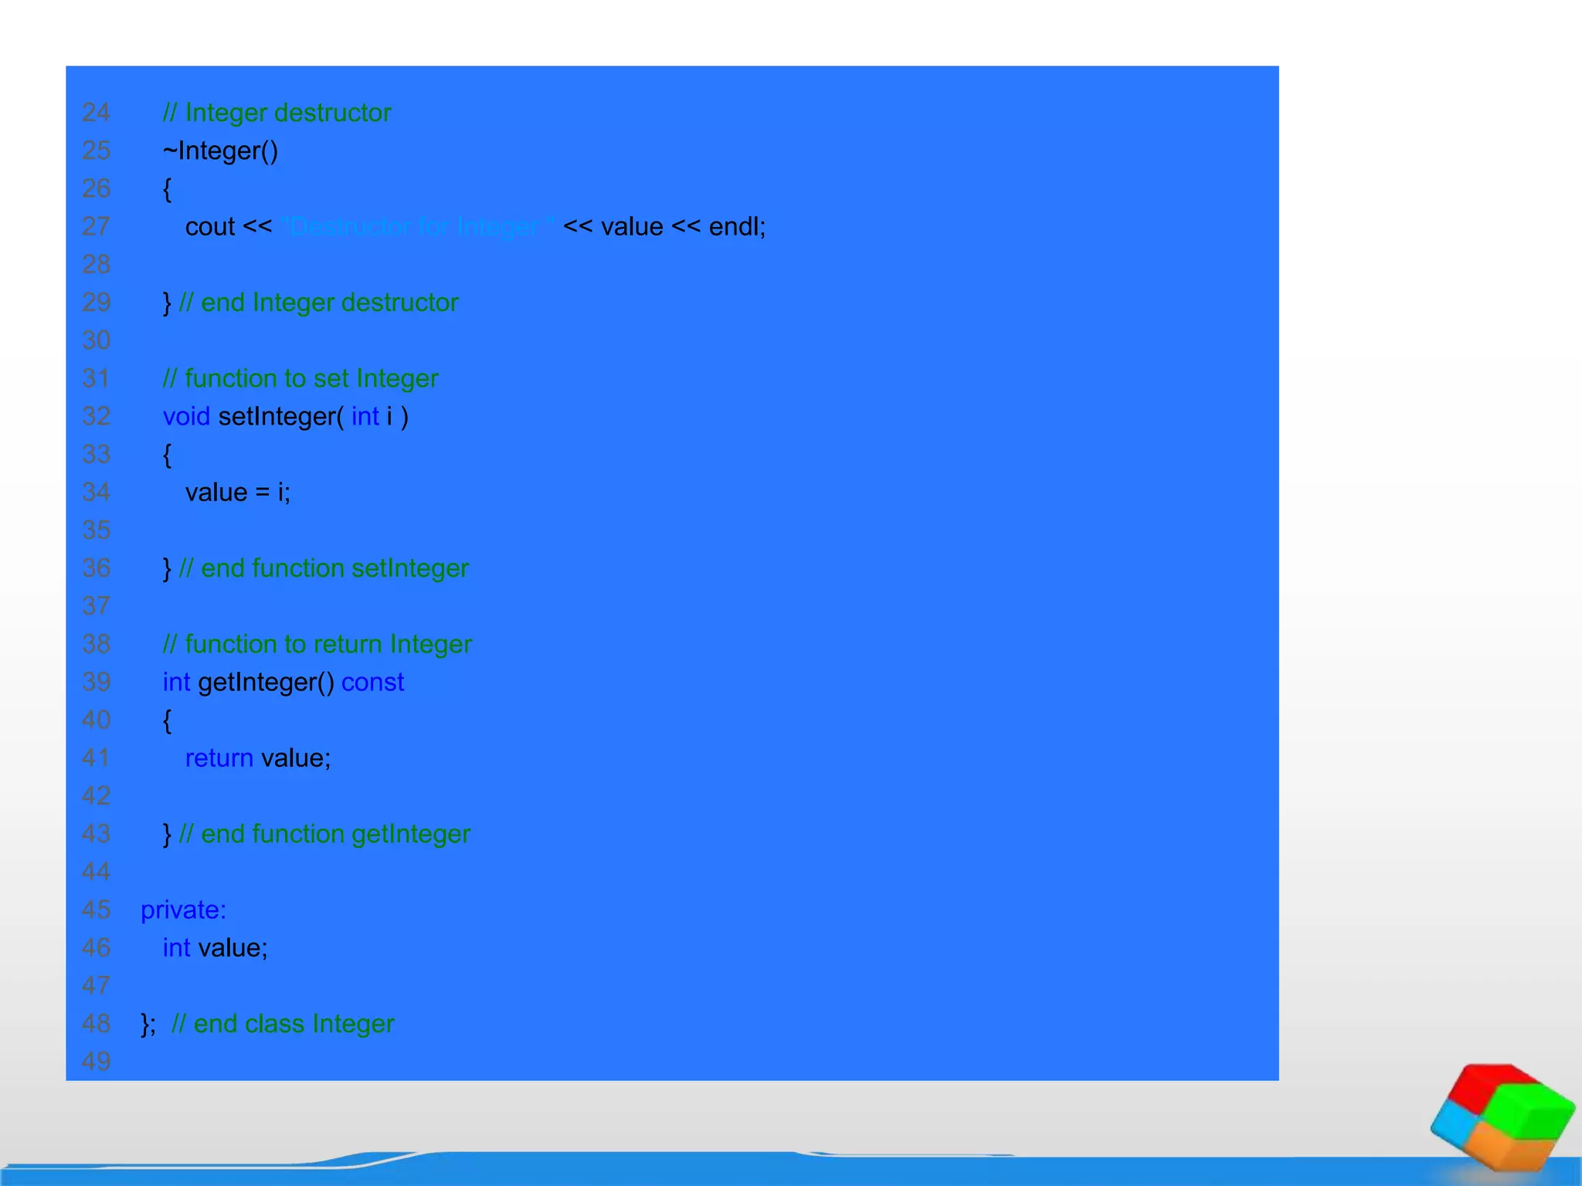Click '// end function getInteger' comment
Viewport: 1582px width, 1186px height.
(x=324, y=834)
